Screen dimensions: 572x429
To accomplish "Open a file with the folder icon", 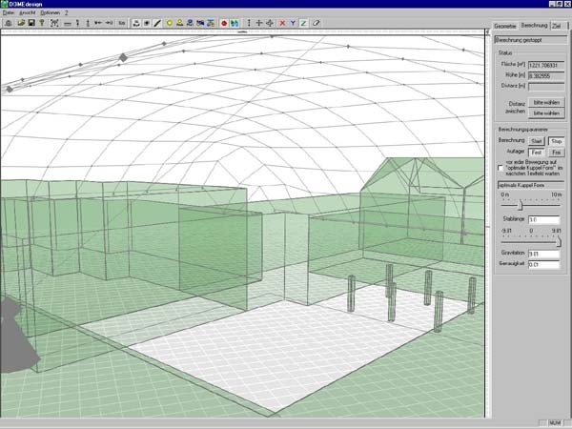I will point(21,23).
